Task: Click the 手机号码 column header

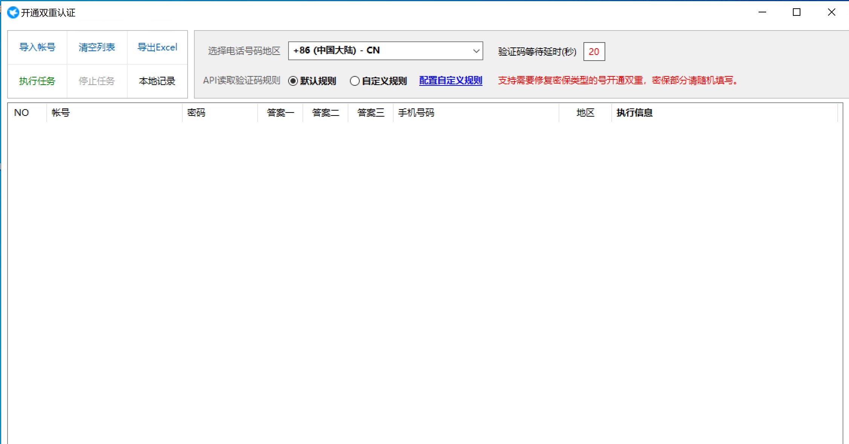Action: click(x=476, y=113)
